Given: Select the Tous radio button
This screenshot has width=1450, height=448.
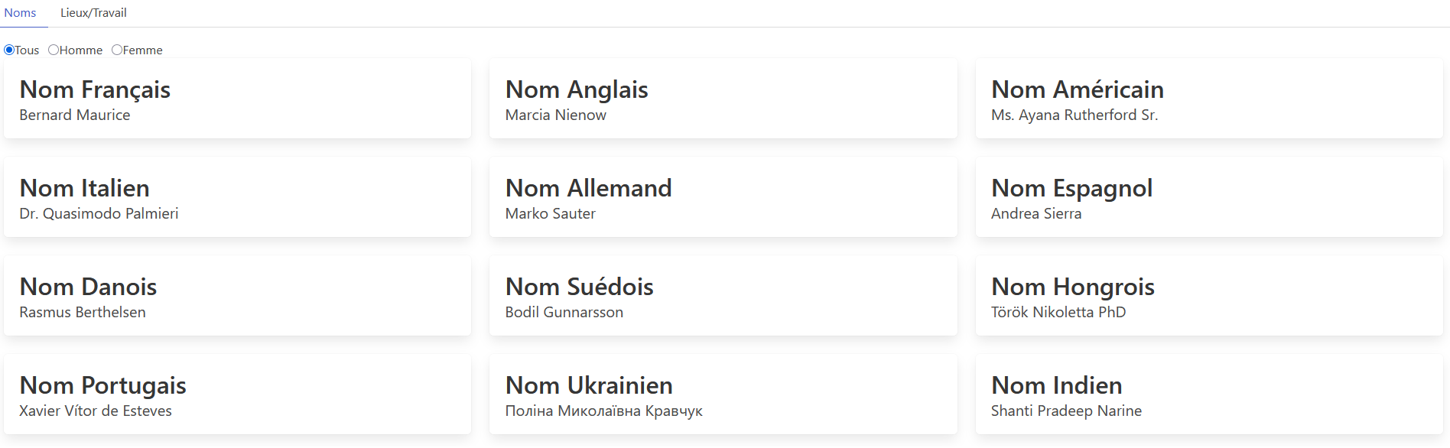Looking at the screenshot, I should (9, 50).
